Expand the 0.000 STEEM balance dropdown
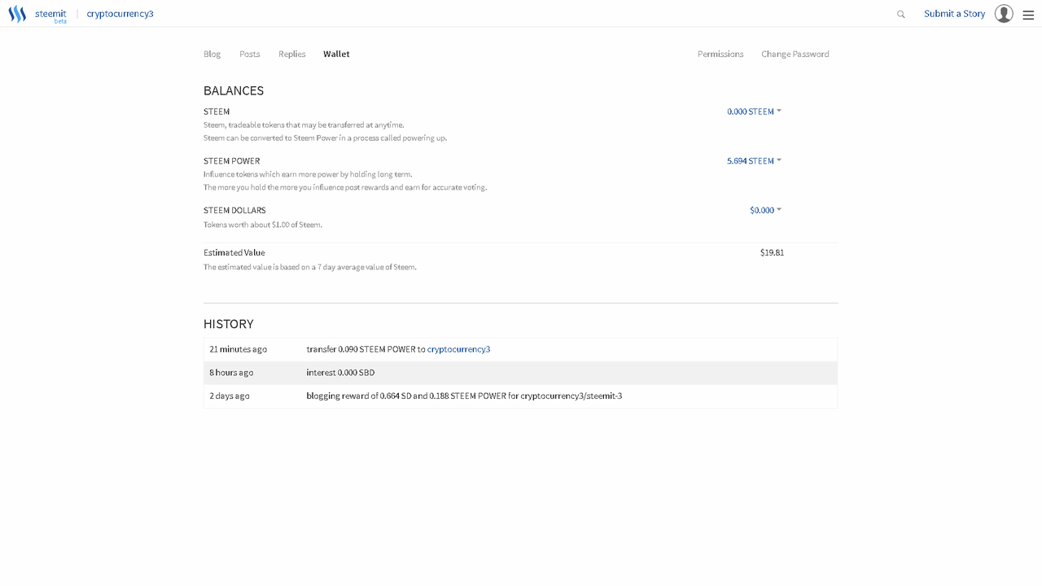This screenshot has height=586, width=1042. click(754, 112)
